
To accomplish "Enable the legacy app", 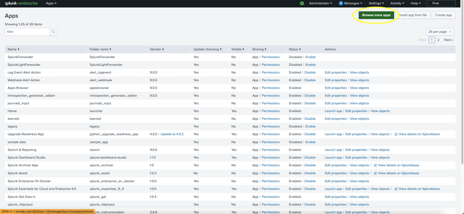I will (310, 127).
